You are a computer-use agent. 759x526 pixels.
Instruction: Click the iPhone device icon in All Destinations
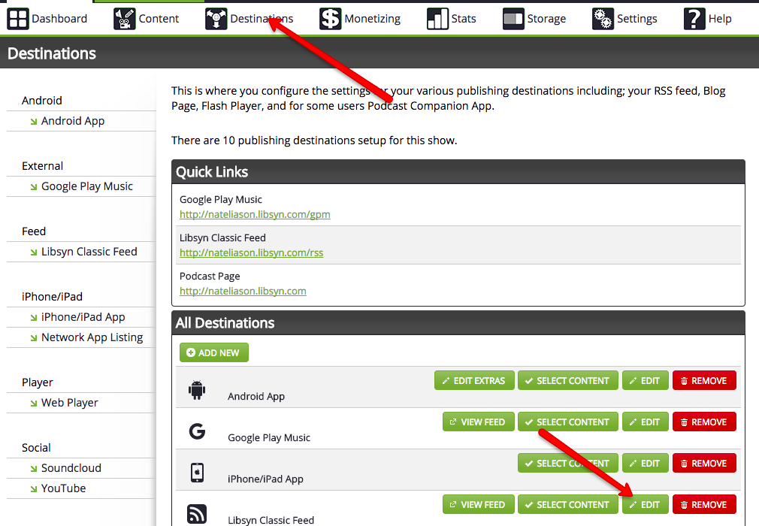(x=197, y=473)
